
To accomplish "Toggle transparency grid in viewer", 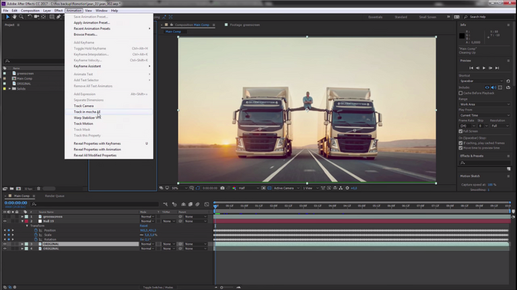I will [269, 188].
